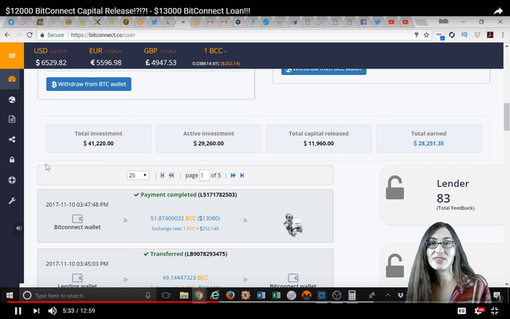Open the lifebuoy support icon in sidebar
Screen dimensions: 510x319
coord(12,180)
